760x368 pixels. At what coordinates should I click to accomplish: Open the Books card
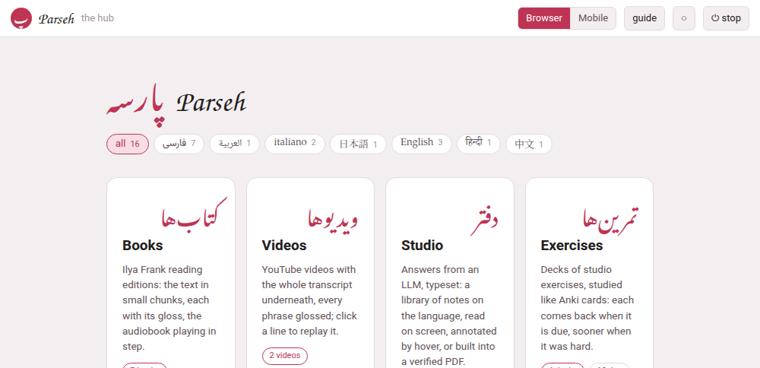[x=171, y=273]
